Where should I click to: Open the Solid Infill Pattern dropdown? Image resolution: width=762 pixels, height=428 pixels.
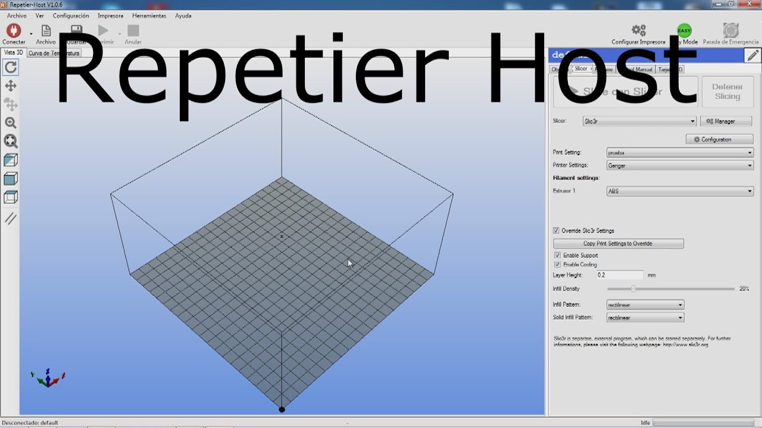[645, 318]
